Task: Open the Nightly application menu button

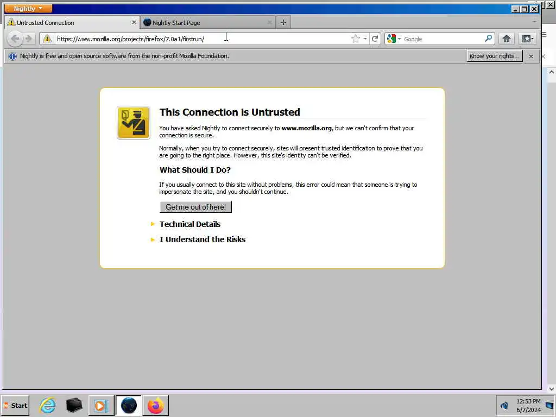Action: tap(28, 8)
